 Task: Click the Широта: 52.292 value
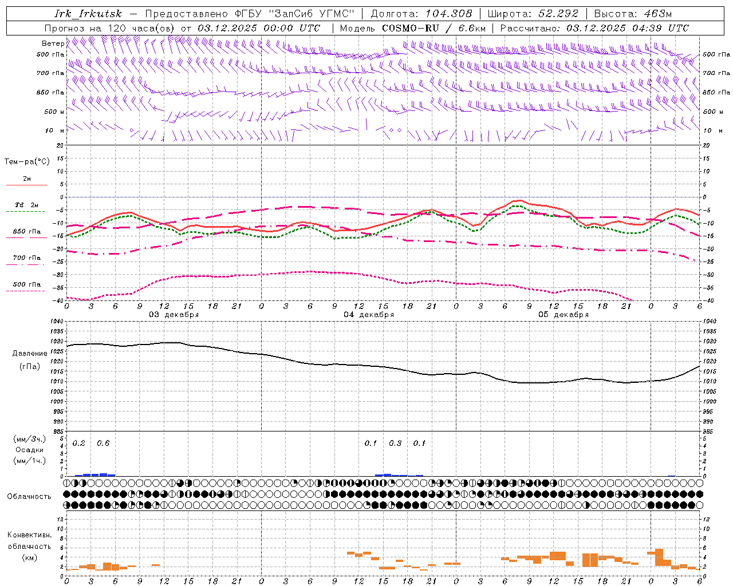533,14
